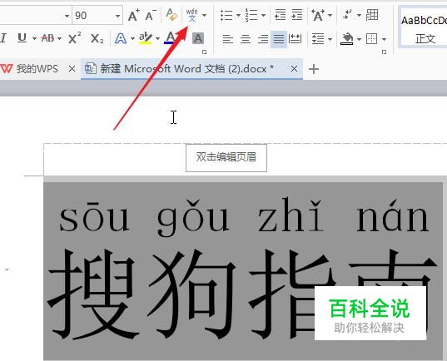Apply distributed alignment
447x361 pixels.
pos(295,39)
